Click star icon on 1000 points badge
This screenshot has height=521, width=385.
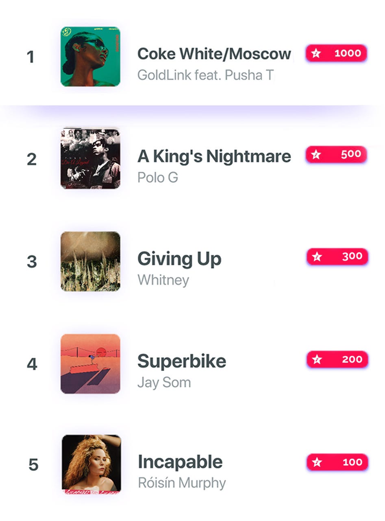pyautogui.click(x=316, y=53)
